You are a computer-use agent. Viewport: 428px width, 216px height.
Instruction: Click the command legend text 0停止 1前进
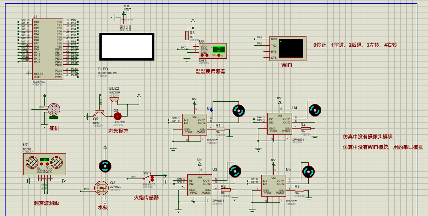(355, 45)
